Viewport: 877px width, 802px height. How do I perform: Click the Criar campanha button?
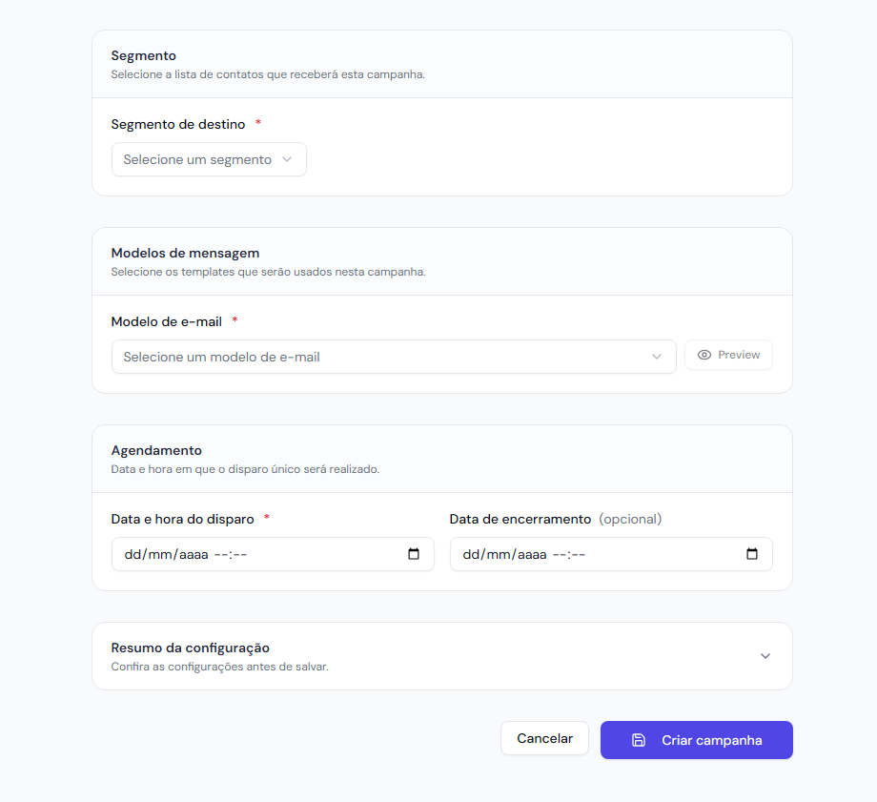point(696,740)
